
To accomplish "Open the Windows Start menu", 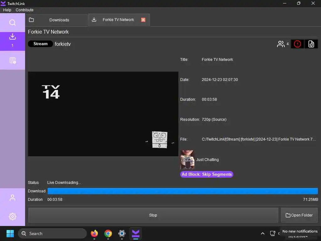I will 10,233.
